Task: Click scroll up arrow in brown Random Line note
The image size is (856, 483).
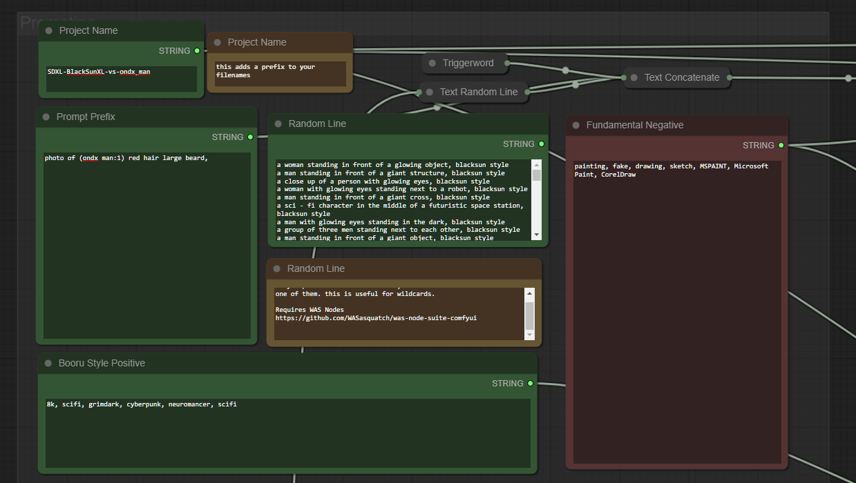Action: coord(530,293)
